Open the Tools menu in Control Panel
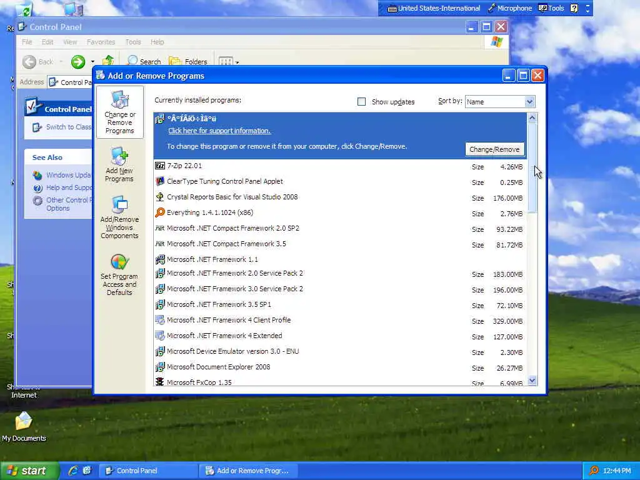The height and width of the screenshot is (480, 640). click(x=133, y=42)
